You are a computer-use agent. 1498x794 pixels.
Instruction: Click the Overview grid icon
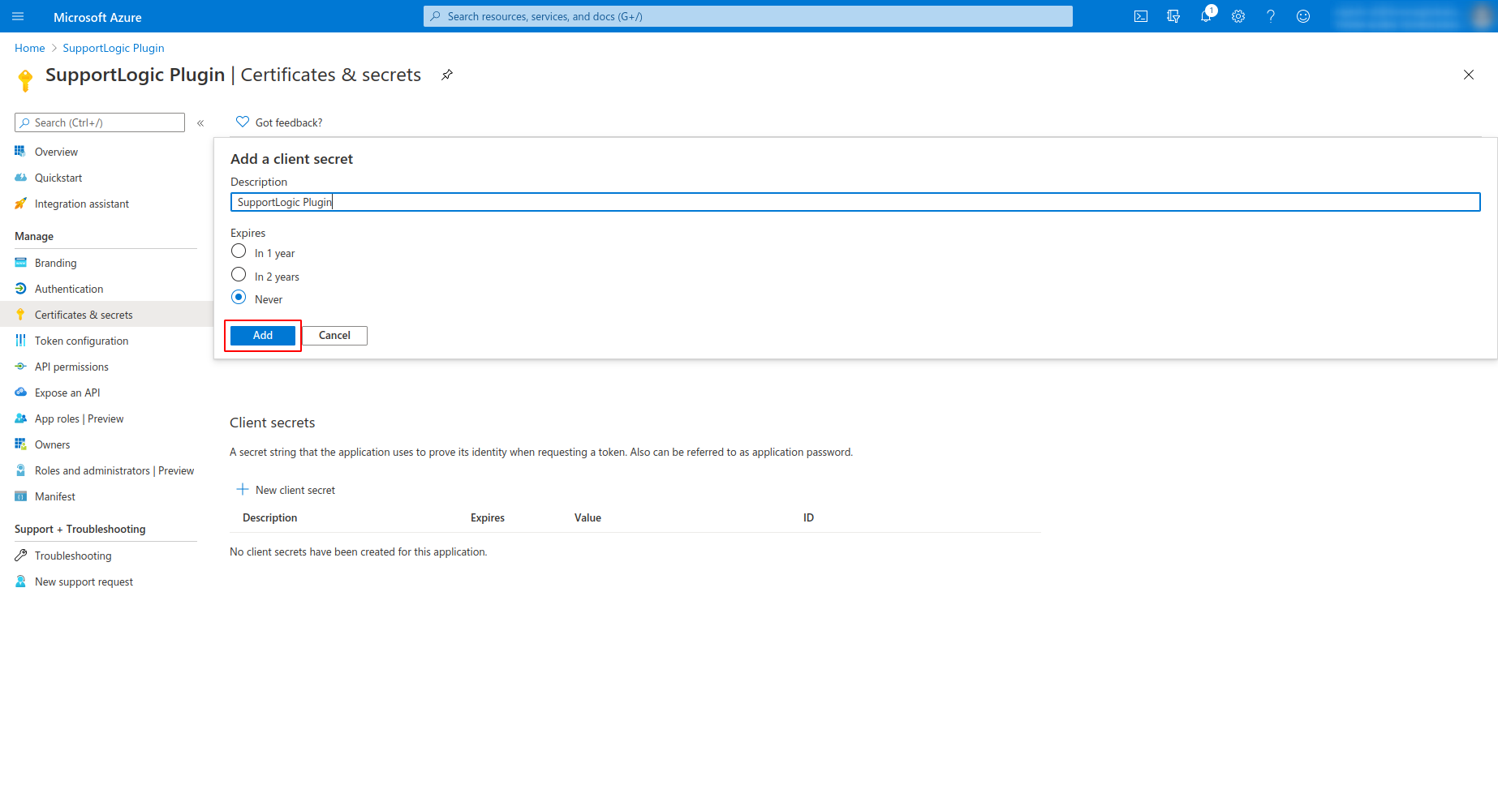pyautogui.click(x=20, y=151)
